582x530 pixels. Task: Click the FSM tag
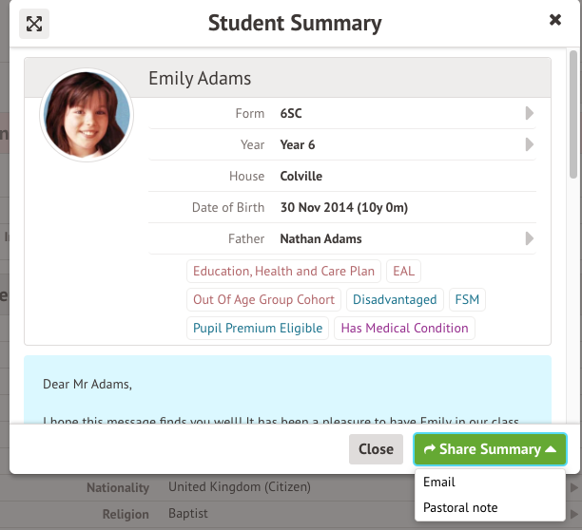click(467, 299)
